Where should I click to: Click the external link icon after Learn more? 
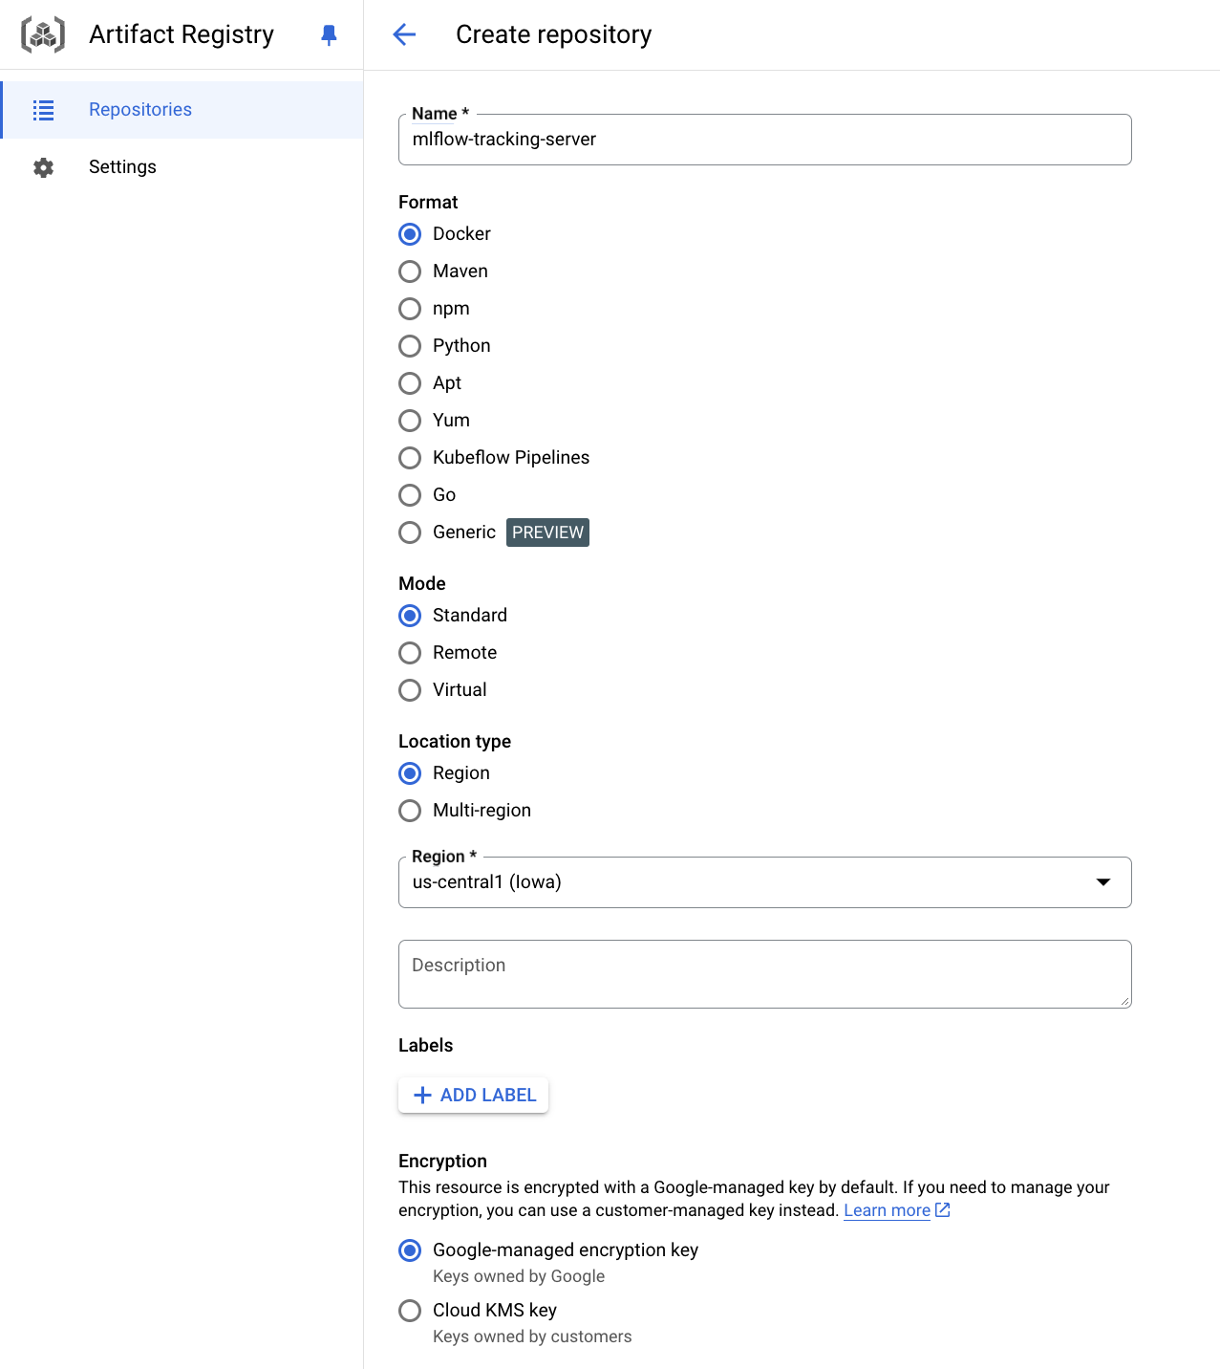tap(942, 1210)
